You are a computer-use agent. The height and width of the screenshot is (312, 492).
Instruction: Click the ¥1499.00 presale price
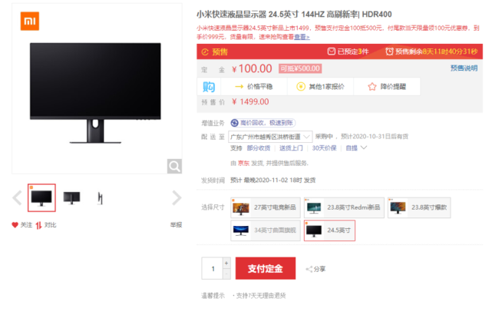click(x=250, y=101)
